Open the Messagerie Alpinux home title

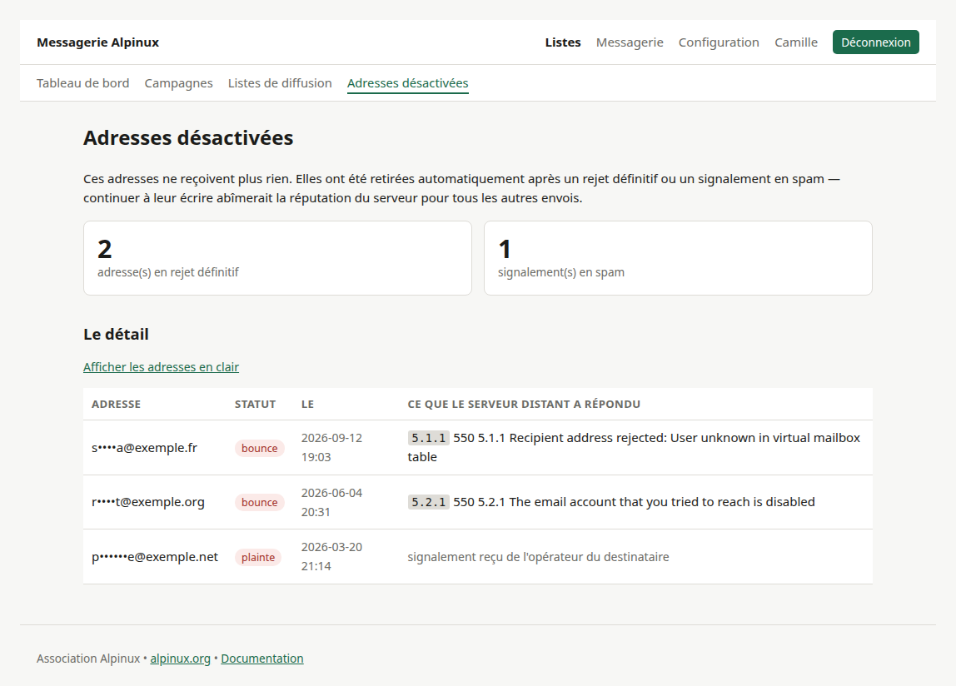point(97,42)
